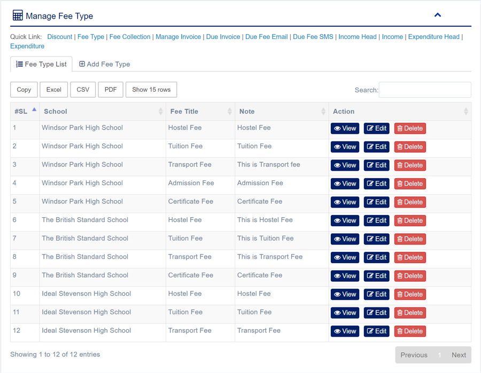481x373 pixels.
Task: Open the Show 15 rows dropdown
Action: coord(151,90)
